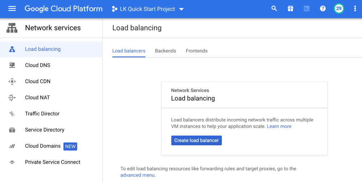Screen dimensions: 362x182
Task: Go to Private Service Connect
Action: (x=52, y=162)
